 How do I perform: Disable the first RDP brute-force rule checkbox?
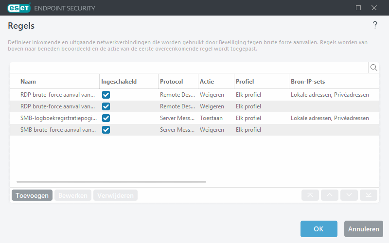pos(106,95)
